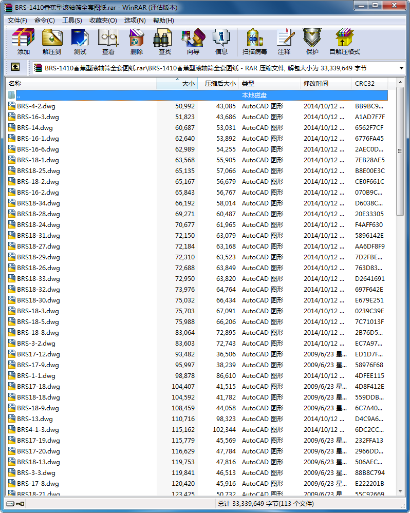Click the archive path address field
The width and height of the screenshot is (410, 513).
click(216, 68)
